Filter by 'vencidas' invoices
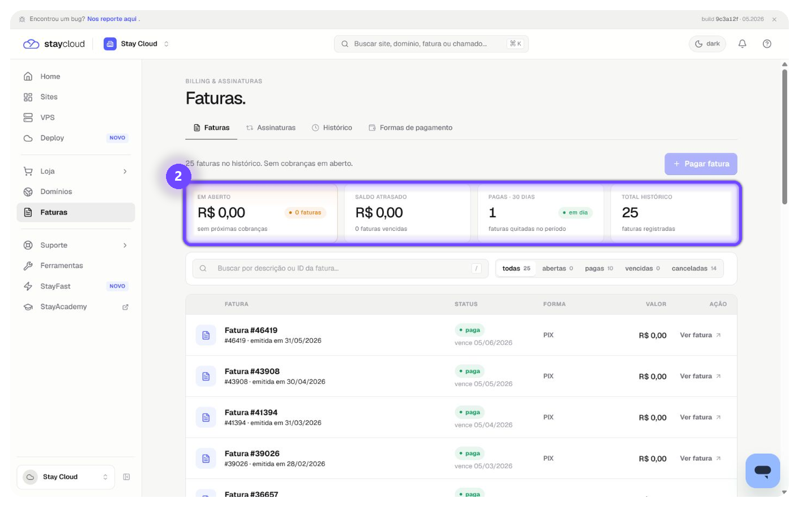 [642, 268]
